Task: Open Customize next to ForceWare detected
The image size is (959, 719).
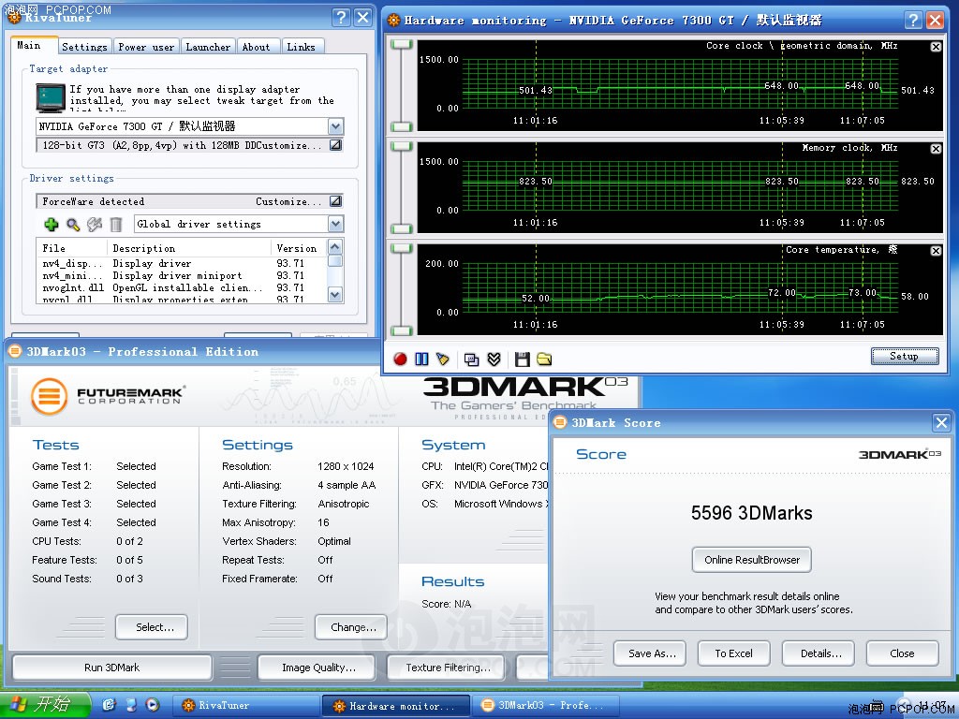Action: 336,201
